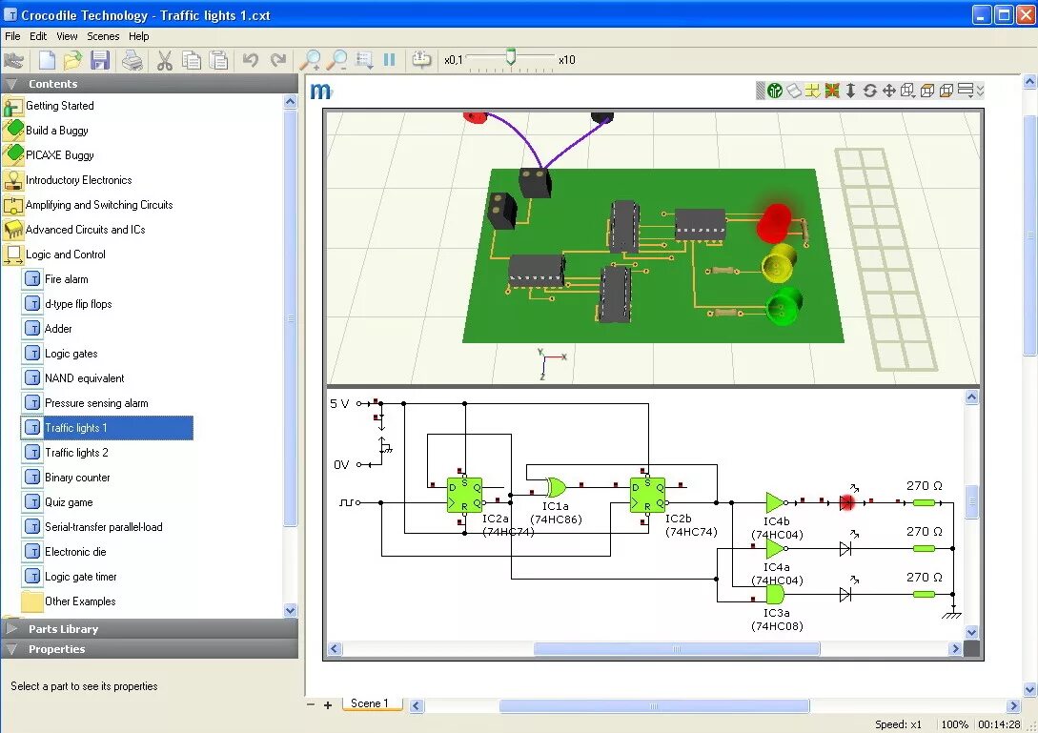Click the Zoom in magnifier icon
This screenshot has height=733, width=1038.
coord(311,60)
